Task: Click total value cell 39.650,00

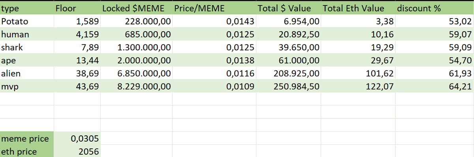Action: tap(288, 47)
